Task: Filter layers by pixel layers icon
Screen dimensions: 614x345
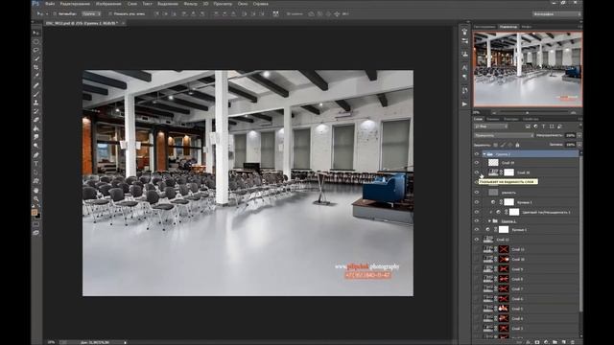Action: pos(528,126)
